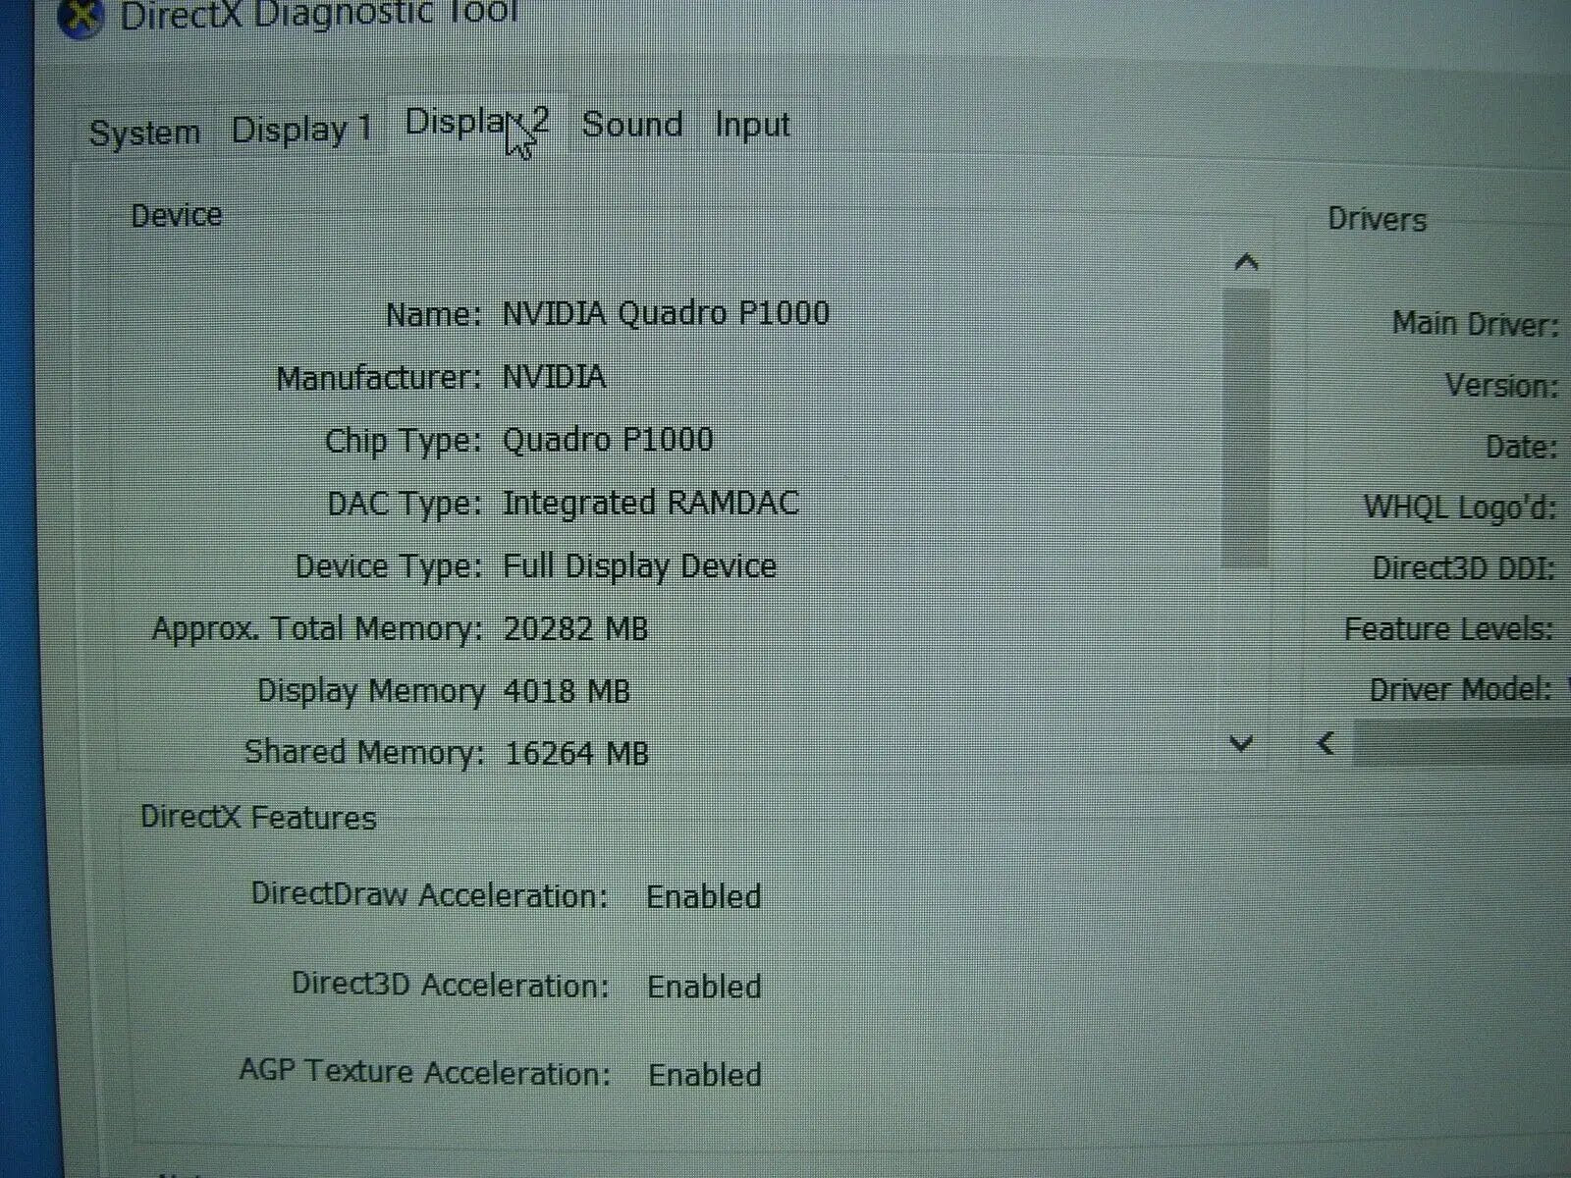The width and height of the screenshot is (1571, 1178).
Task: Click the Full Display Device value
Action: (x=639, y=566)
